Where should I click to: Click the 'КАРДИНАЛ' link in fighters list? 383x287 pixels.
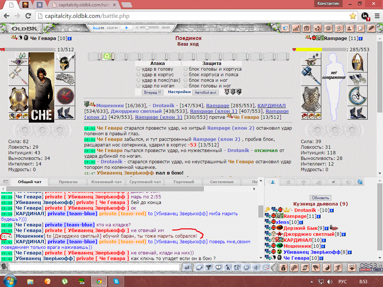tap(272, 106)
